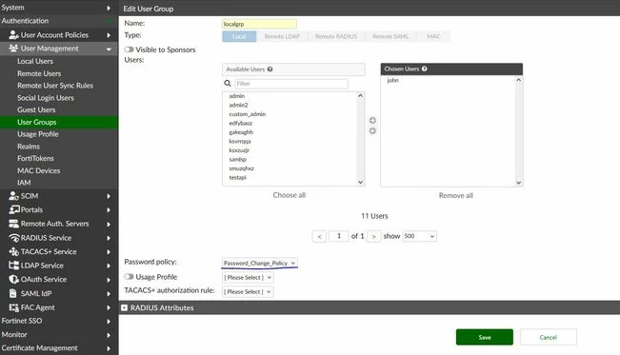Click the Name input field

pos(259,24)
